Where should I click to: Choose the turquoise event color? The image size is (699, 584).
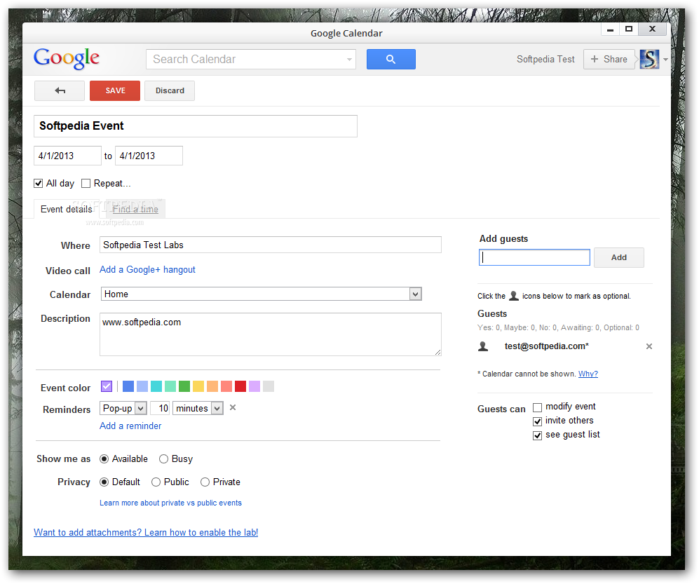point(156,386)
